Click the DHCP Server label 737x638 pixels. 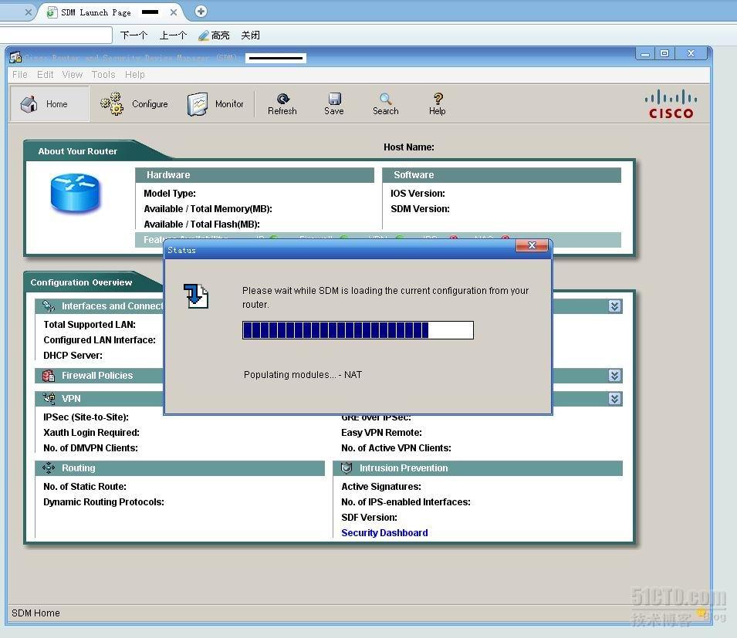coord(73,355)
